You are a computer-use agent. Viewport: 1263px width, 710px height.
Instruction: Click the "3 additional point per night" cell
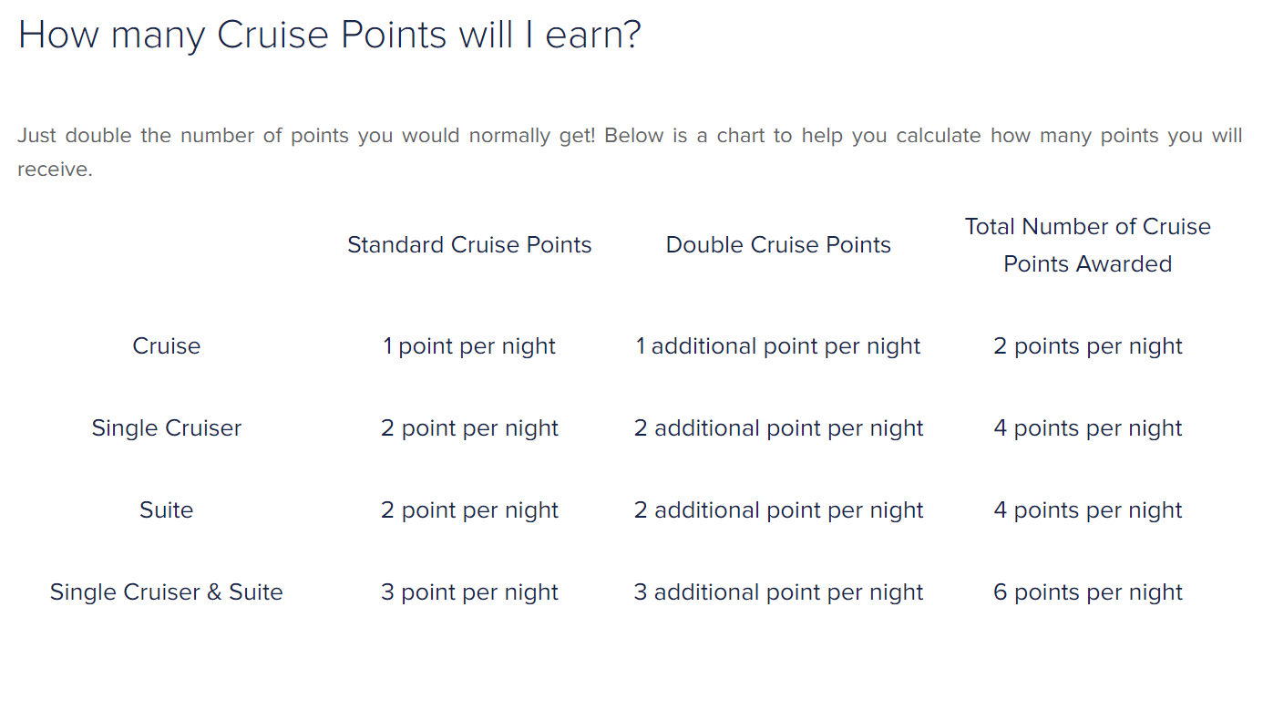pyautogui.click(x=778, y=592)
